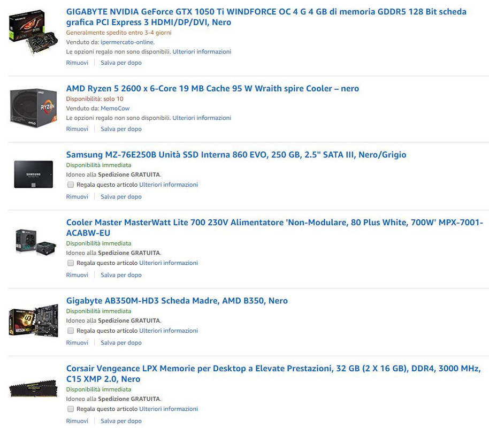Open the Samsung 860 EVO SSD thumbnail

tap(33, 174)
